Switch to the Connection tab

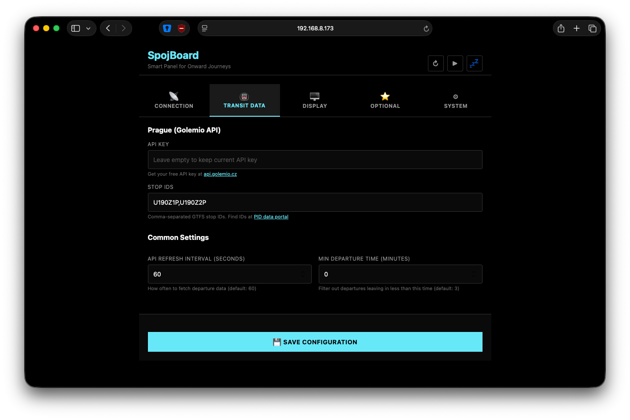[x=174, y=100]
